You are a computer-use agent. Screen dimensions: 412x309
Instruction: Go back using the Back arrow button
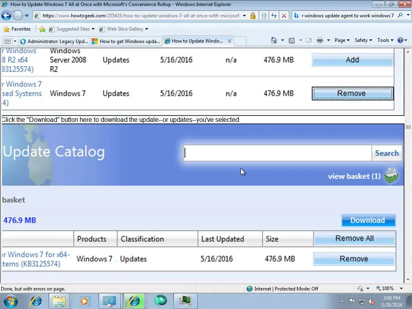pos(6,16)
